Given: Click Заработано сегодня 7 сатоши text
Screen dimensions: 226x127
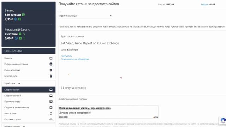Looking at the screenshot, I should [73, 99].
